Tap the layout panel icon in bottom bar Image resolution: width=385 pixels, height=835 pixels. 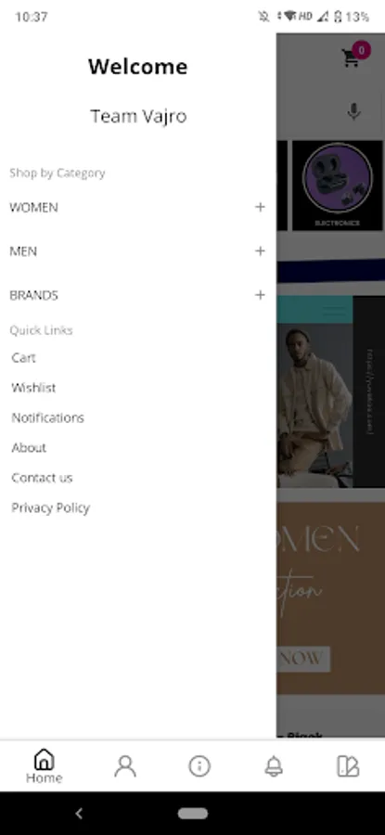coord(348,766)
